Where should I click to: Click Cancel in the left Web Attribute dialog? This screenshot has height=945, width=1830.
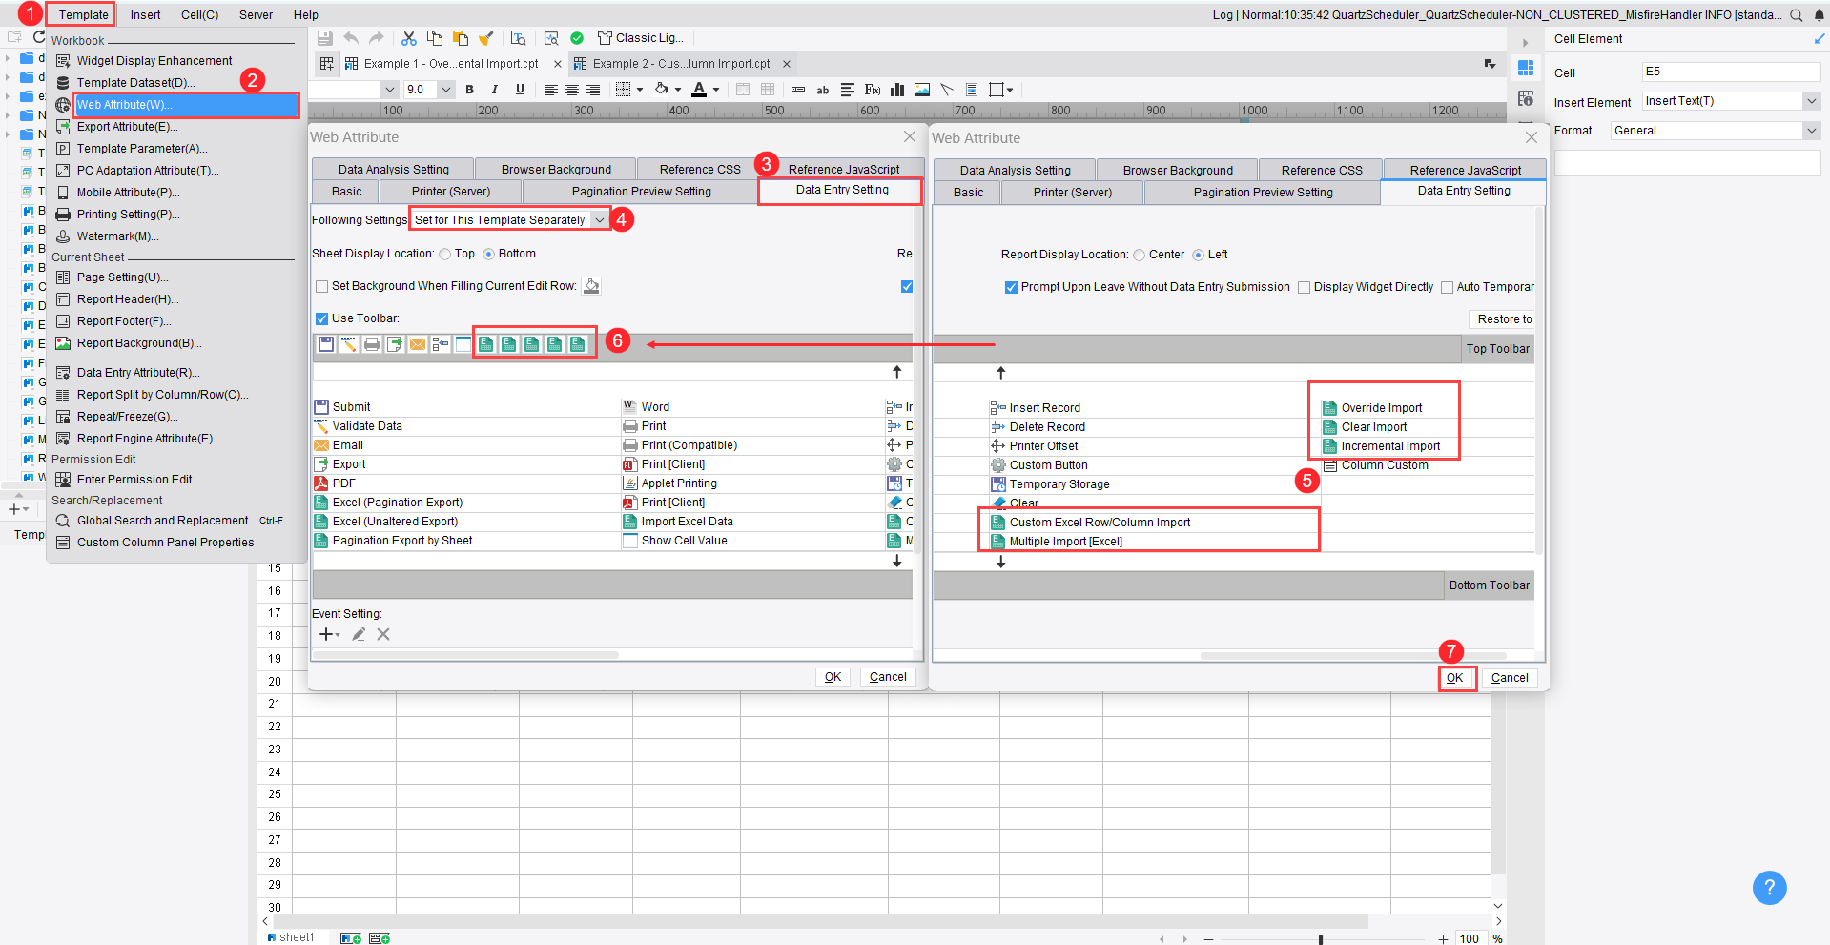pyautogui.click(x=888, y=677)
